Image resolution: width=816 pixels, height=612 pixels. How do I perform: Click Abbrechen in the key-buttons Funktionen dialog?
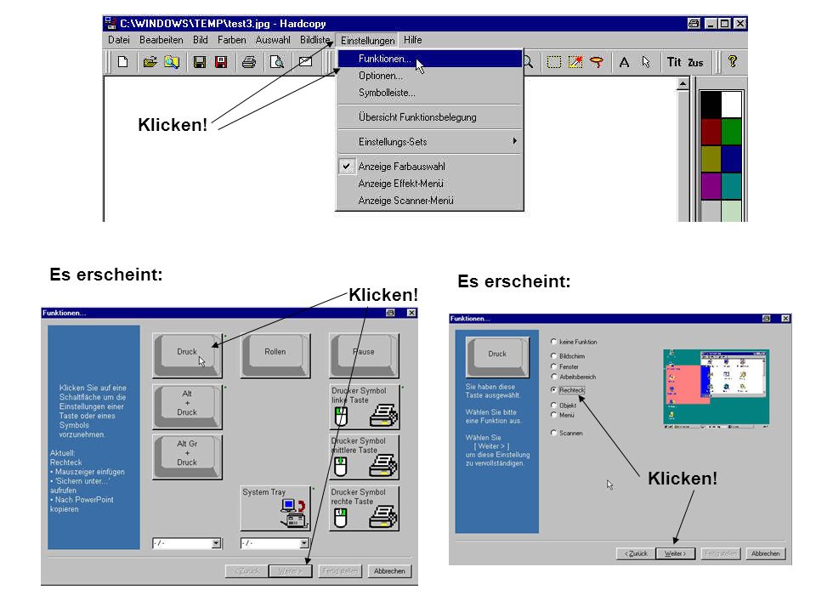tap(389, 571)
